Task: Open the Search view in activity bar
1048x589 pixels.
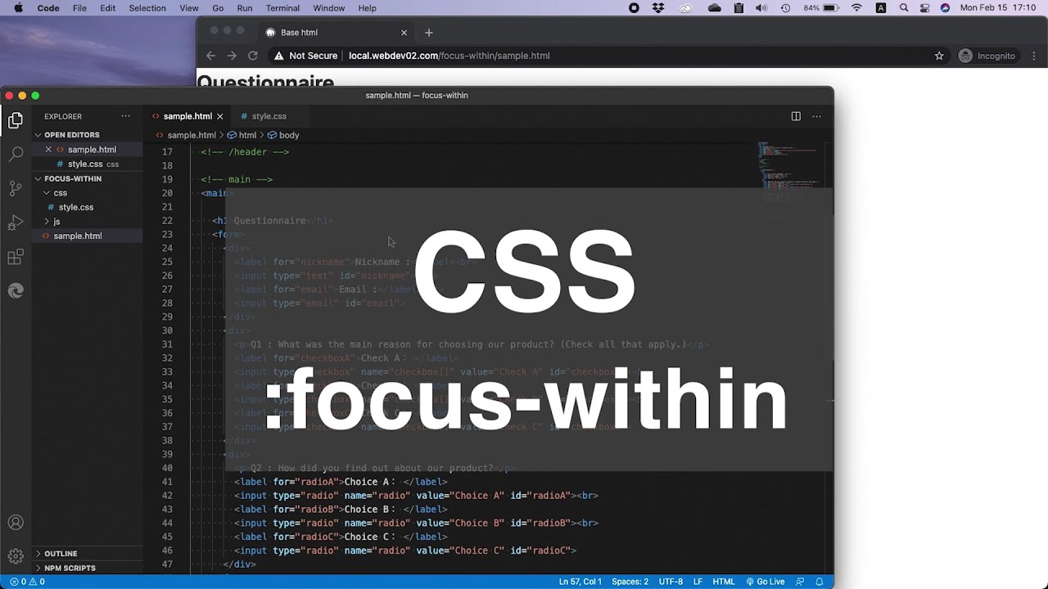Action: (16, 154)
